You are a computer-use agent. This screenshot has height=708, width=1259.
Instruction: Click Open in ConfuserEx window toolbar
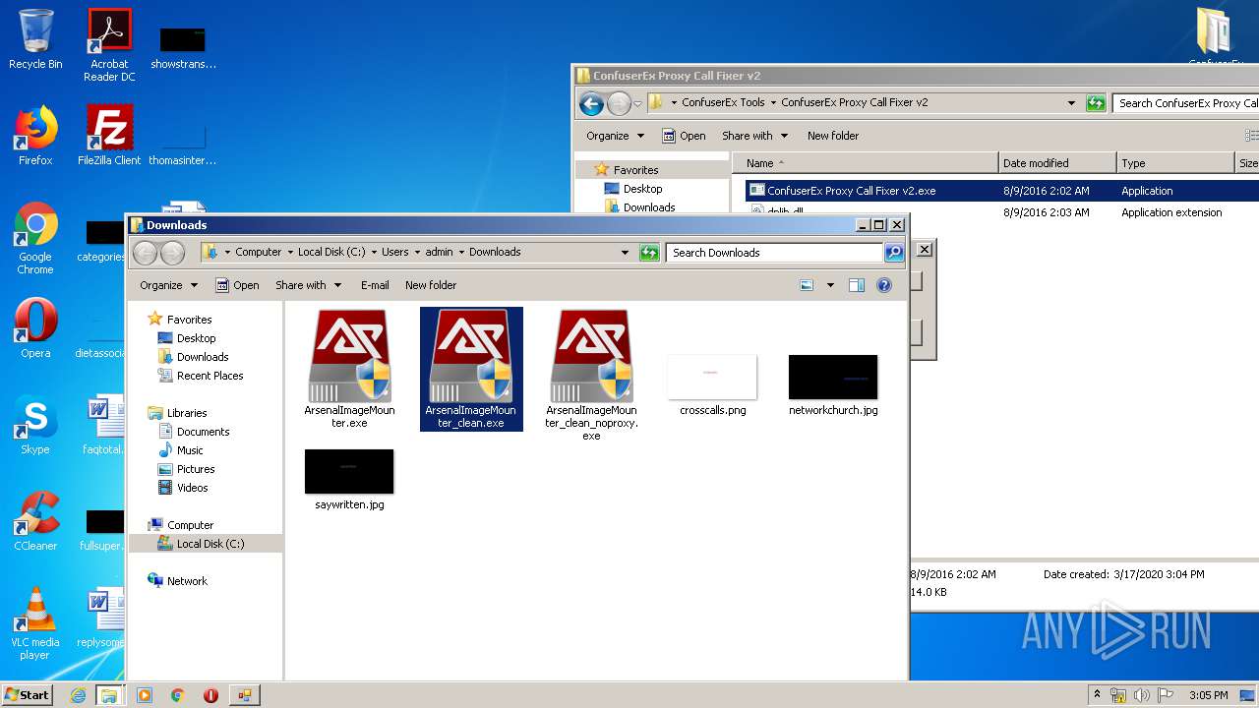point(684,136)
